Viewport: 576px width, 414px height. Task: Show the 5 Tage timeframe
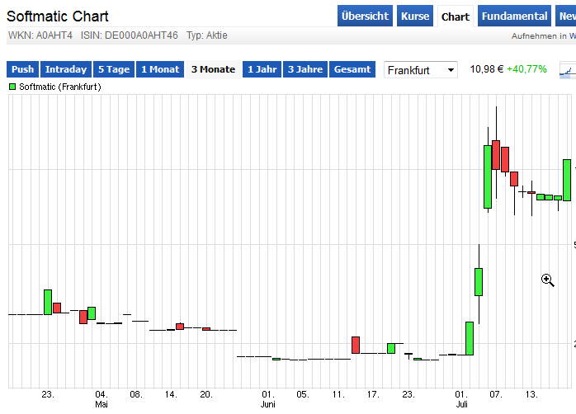tap(113, 70)
